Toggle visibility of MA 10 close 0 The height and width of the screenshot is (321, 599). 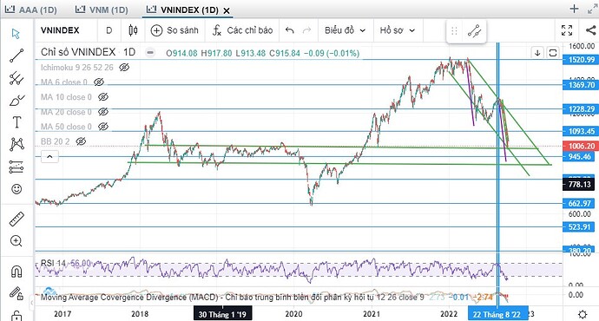click(103, 97)
